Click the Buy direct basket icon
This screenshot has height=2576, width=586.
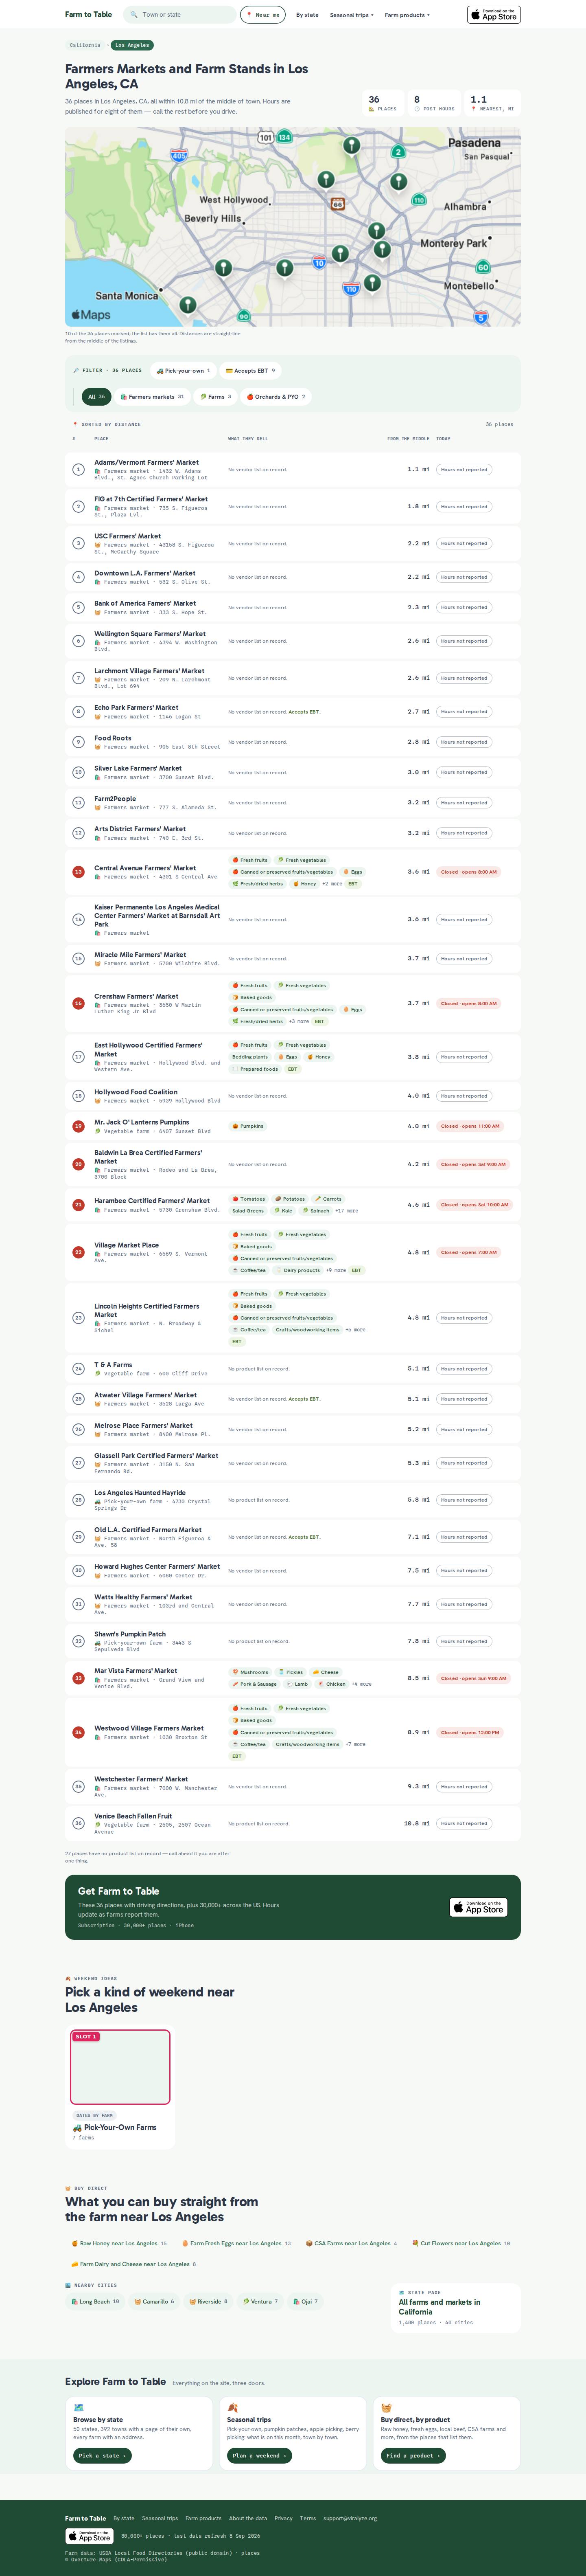(386, 2407)
